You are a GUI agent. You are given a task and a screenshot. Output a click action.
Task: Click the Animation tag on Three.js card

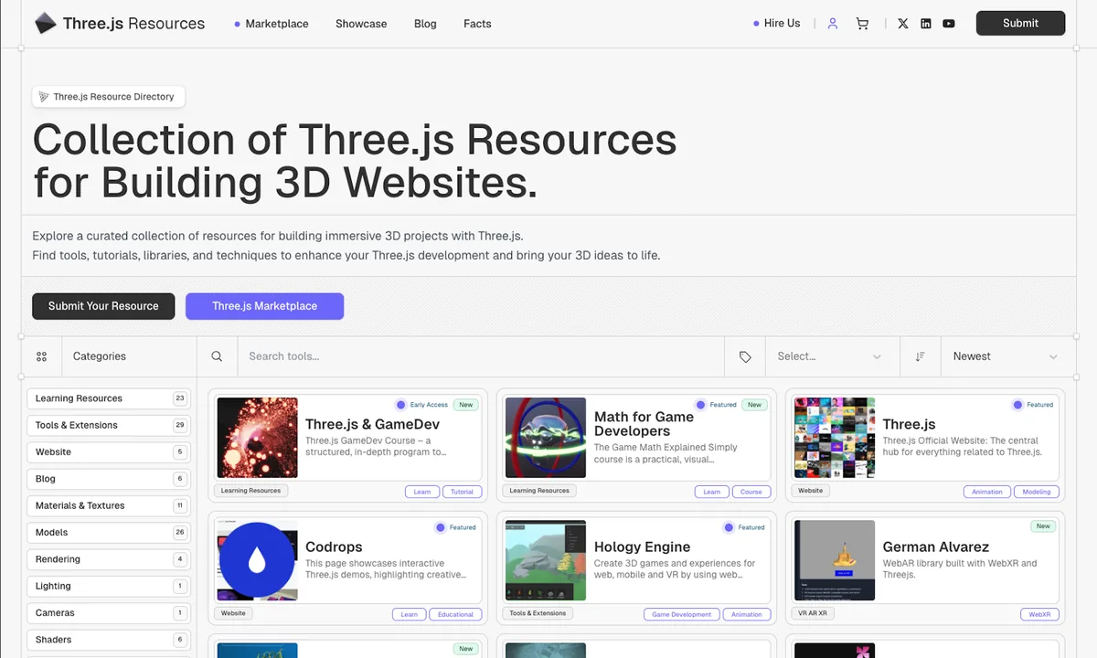(986, 492)
